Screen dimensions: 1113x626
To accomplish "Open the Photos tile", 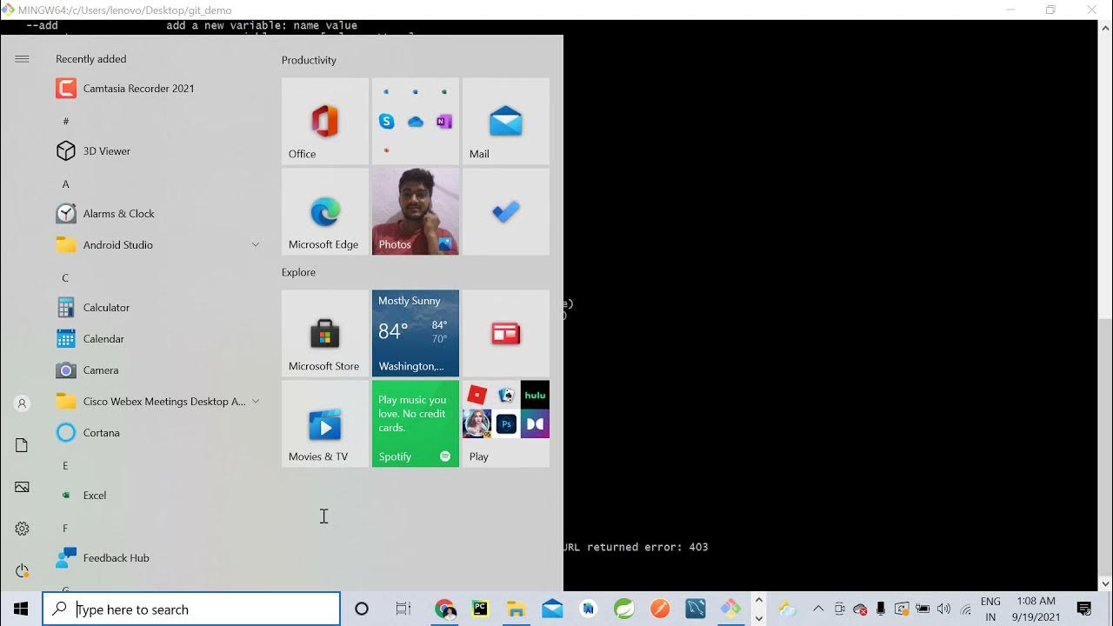I will pyautogui.click(x=416, y=212).
